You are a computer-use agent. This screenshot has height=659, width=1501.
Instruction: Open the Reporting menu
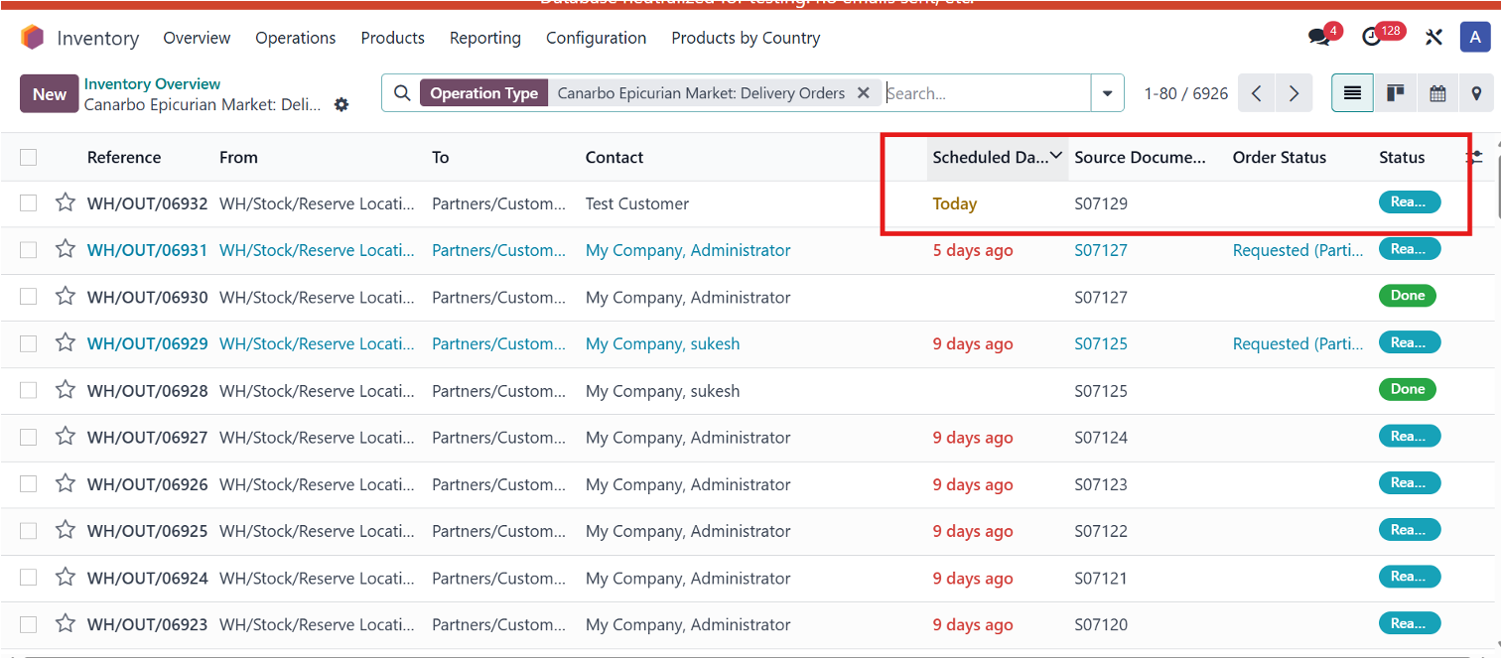[x=484, y=38]
